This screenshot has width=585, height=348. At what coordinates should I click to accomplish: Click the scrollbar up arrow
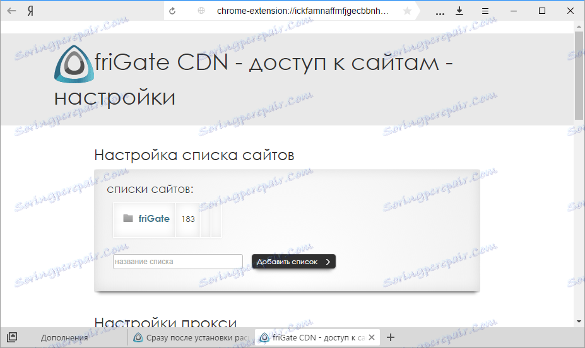pyautogui.click(x=579, y=26)
